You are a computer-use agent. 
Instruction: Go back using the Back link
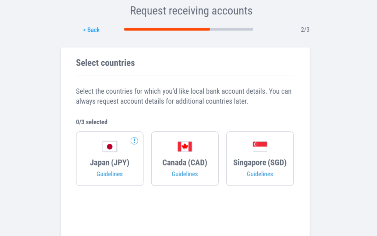tap(91, 30)
